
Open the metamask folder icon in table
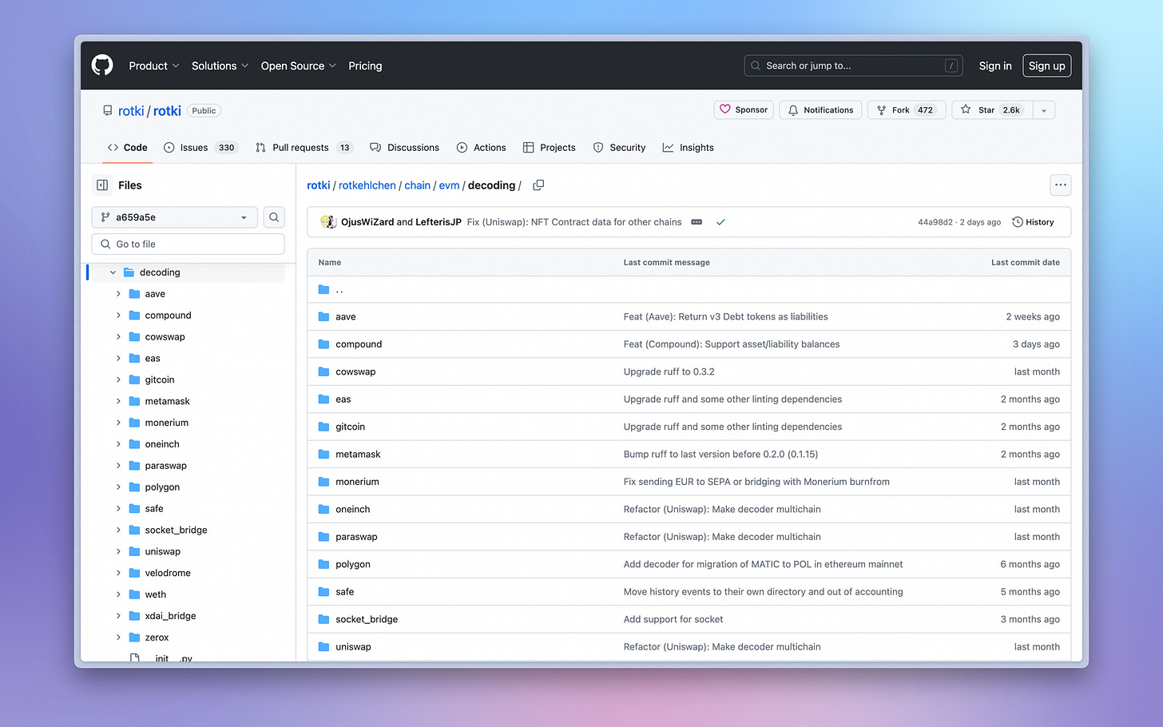coord(323,455)
